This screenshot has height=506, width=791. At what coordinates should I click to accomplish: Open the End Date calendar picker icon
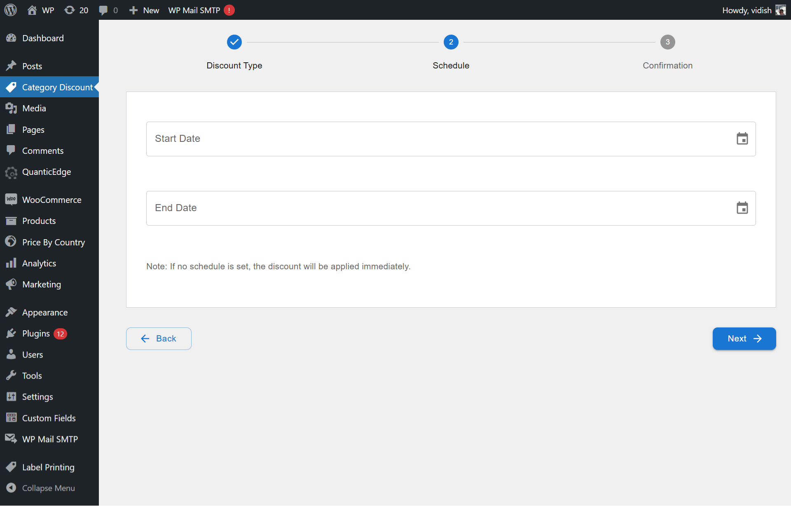coord(742,208)
